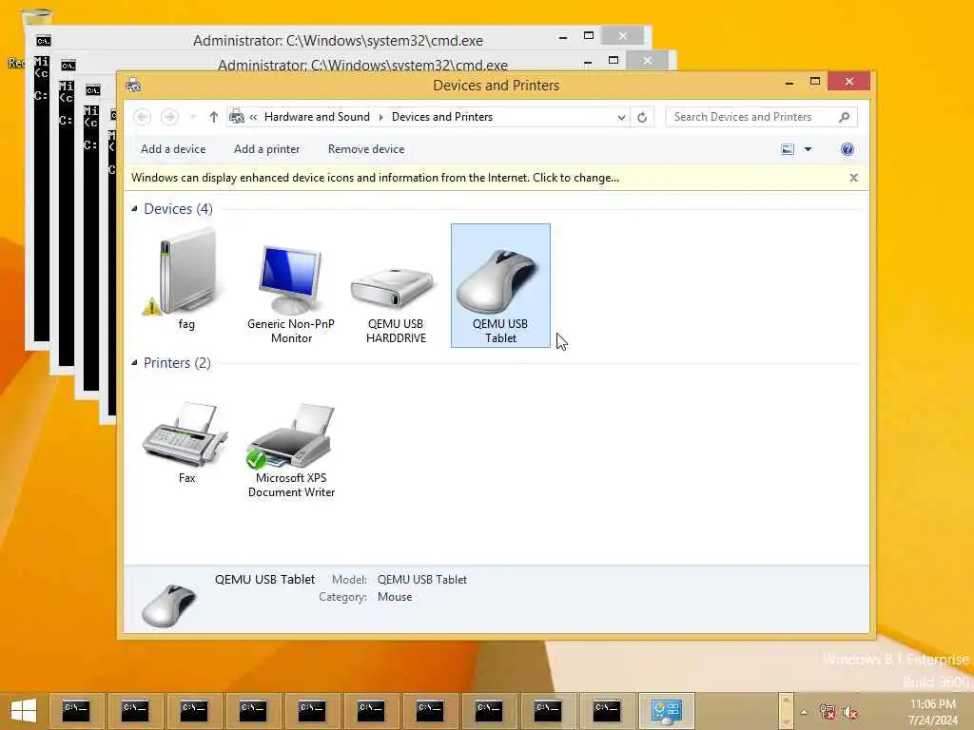Click the last cmd taskbar button
This screenshot has width=974, height=730.
(607, 711)
